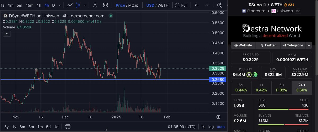318x132 pixels.
Task: Click the liquidity lock icon
Action: 249,75
